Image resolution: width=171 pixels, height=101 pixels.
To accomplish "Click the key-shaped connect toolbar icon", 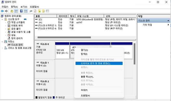I will 31,11.
